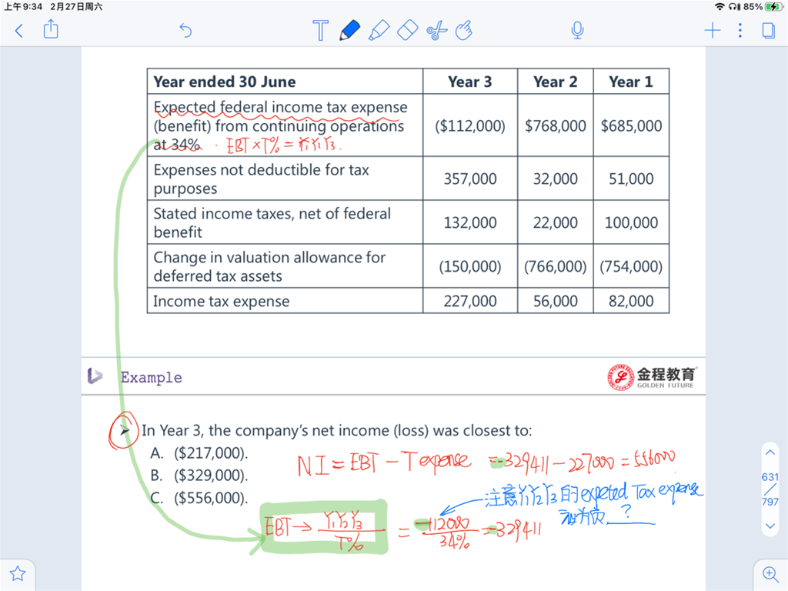Select the Highlighter tool
788x591 pixels.
[379, 30]
